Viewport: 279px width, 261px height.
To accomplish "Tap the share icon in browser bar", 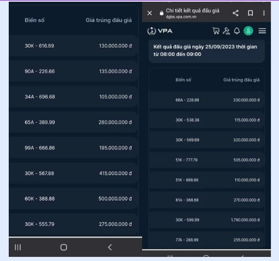I will [235, 13].
